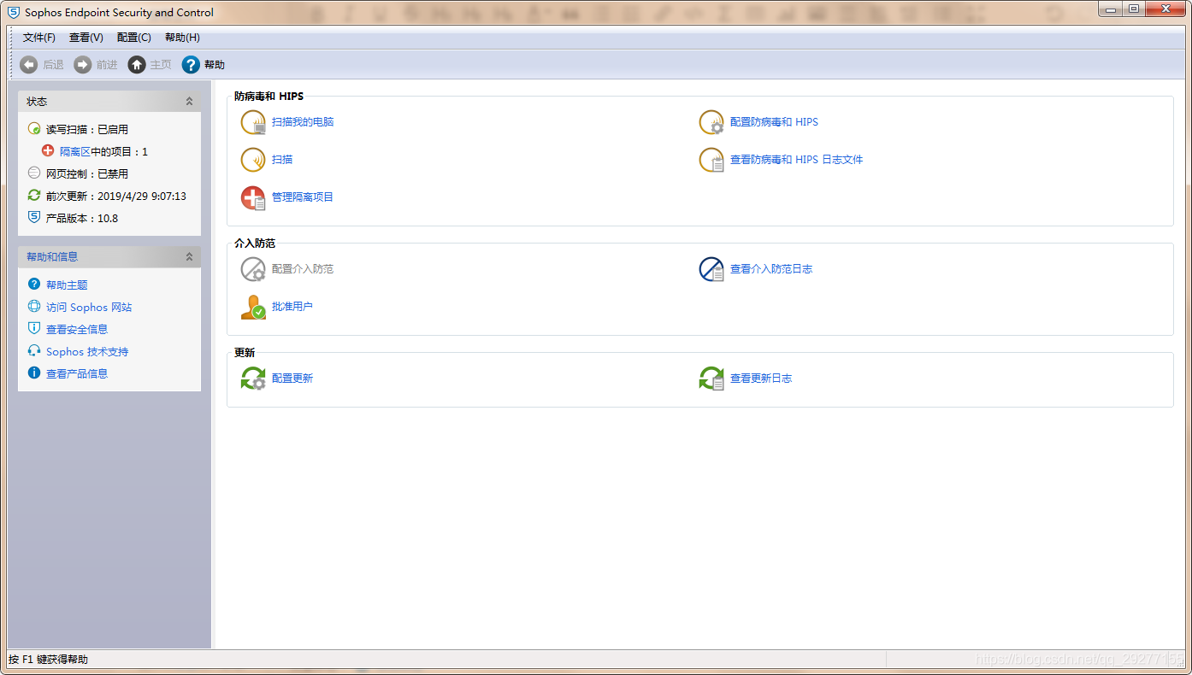Open the 配置防病毒和 HIPS link
The height and width of the screenshot is (675, 1192).
click(774, 122)
